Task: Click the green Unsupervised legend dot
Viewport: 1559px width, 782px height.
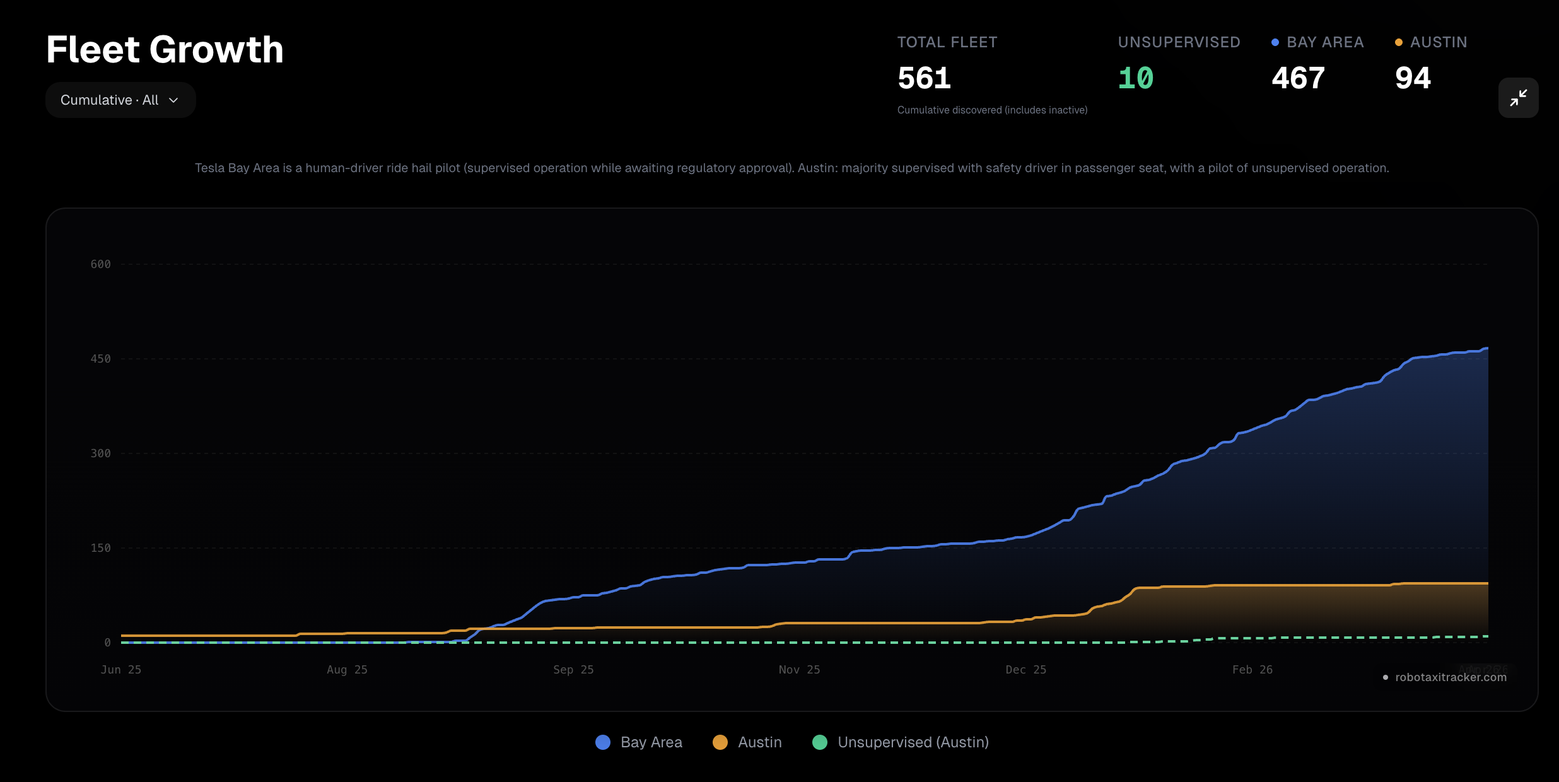Action: click(x=820, y=742)
